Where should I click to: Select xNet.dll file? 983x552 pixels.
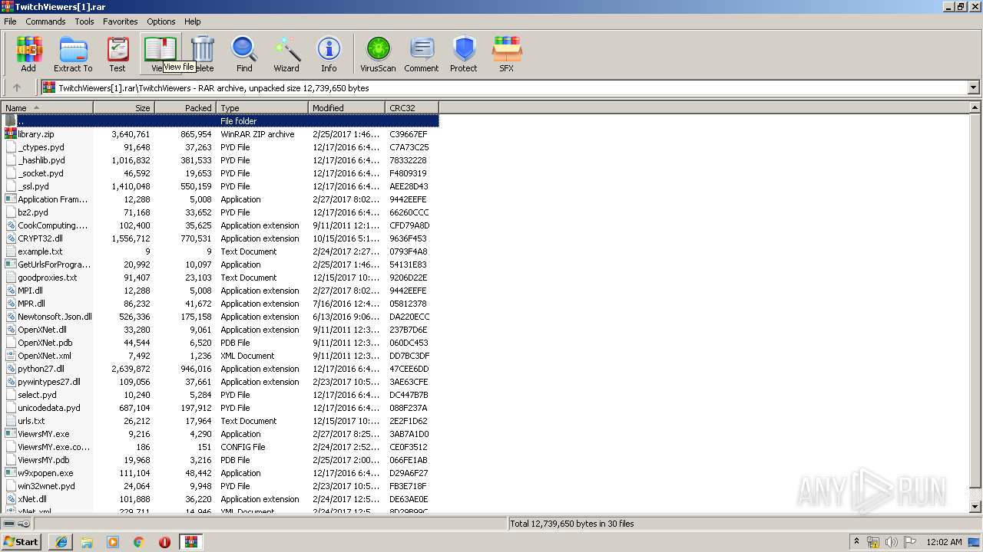coord(32,499)
